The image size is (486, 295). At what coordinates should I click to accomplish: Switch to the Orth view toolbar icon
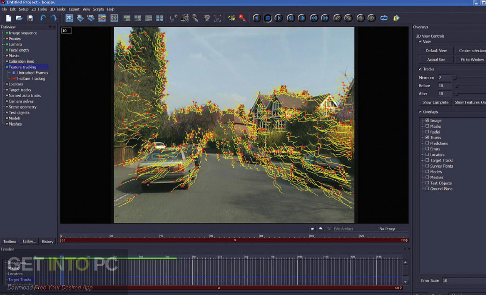coord(91,18)
